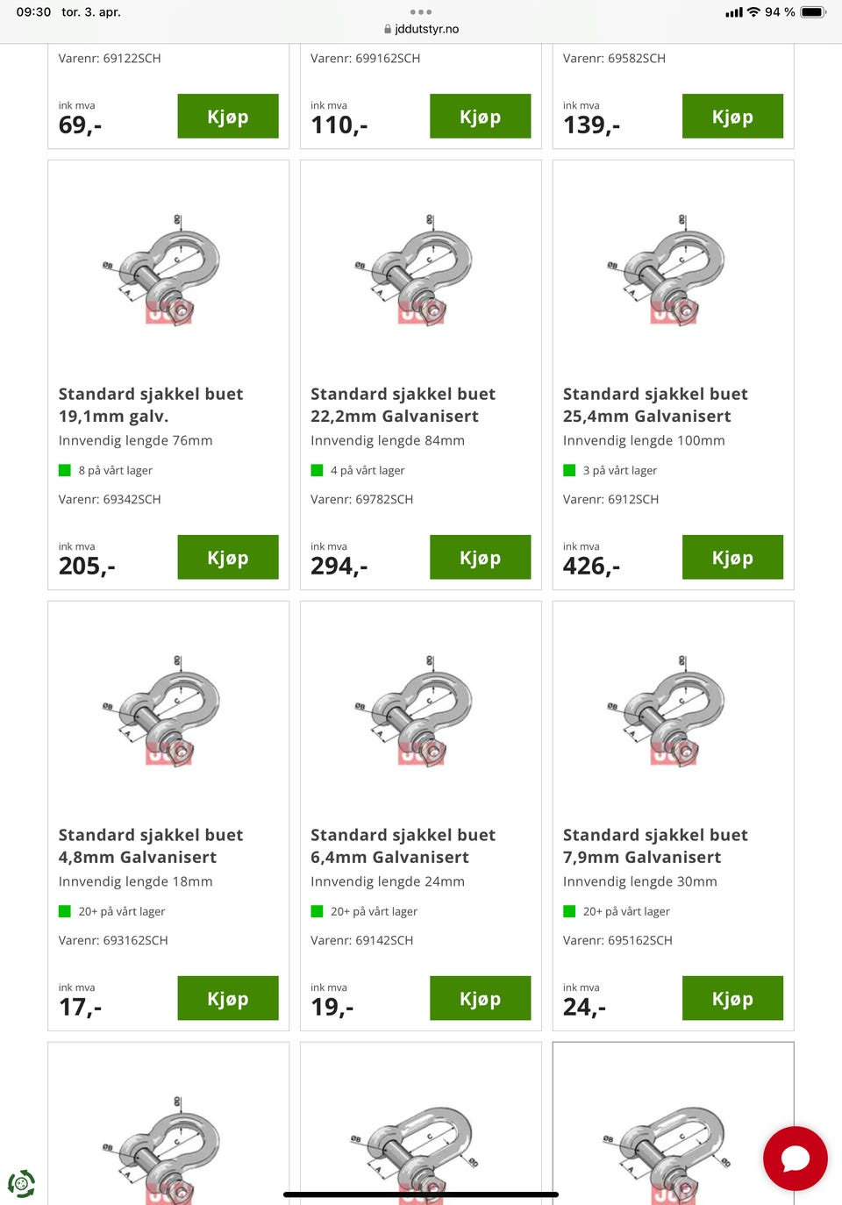The width and height of the screenshot is (842, 1205).
Task: Tap the three-dot multitasking icon
Action: point(421,12)
